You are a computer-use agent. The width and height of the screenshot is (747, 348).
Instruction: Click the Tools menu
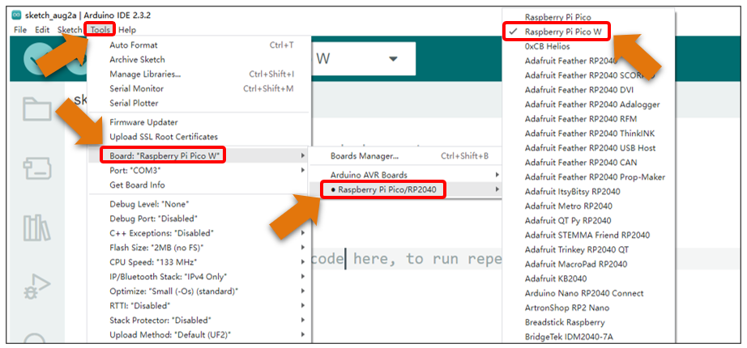point(100,29)
